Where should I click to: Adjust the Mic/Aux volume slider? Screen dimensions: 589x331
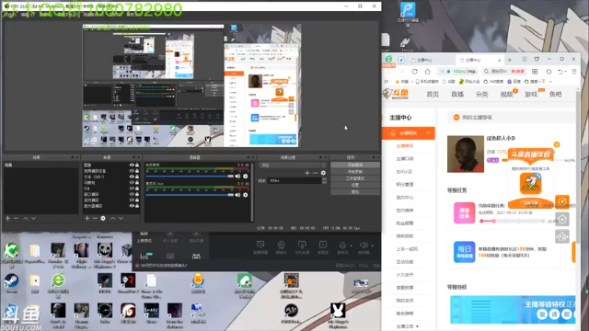coord(190,195)
